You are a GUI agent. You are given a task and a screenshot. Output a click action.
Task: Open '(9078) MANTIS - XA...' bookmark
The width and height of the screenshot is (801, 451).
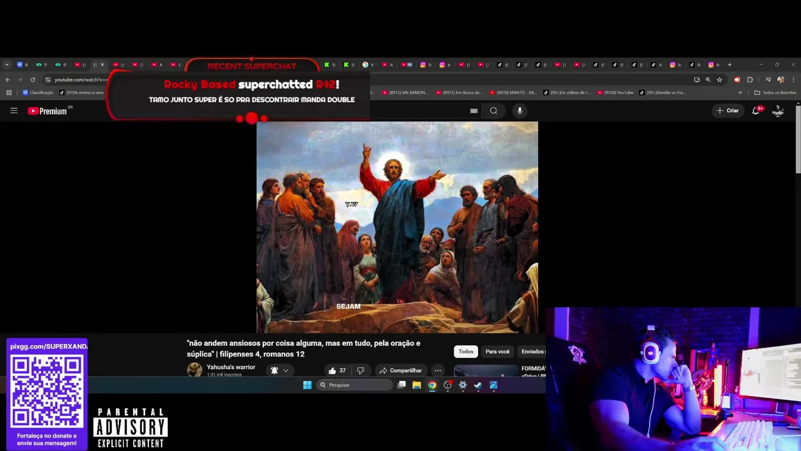(513, 93)
